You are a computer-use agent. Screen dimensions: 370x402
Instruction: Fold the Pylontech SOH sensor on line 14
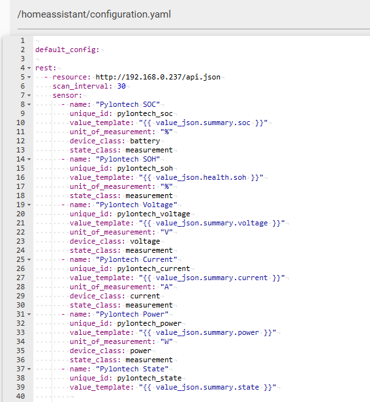[29, 159]
